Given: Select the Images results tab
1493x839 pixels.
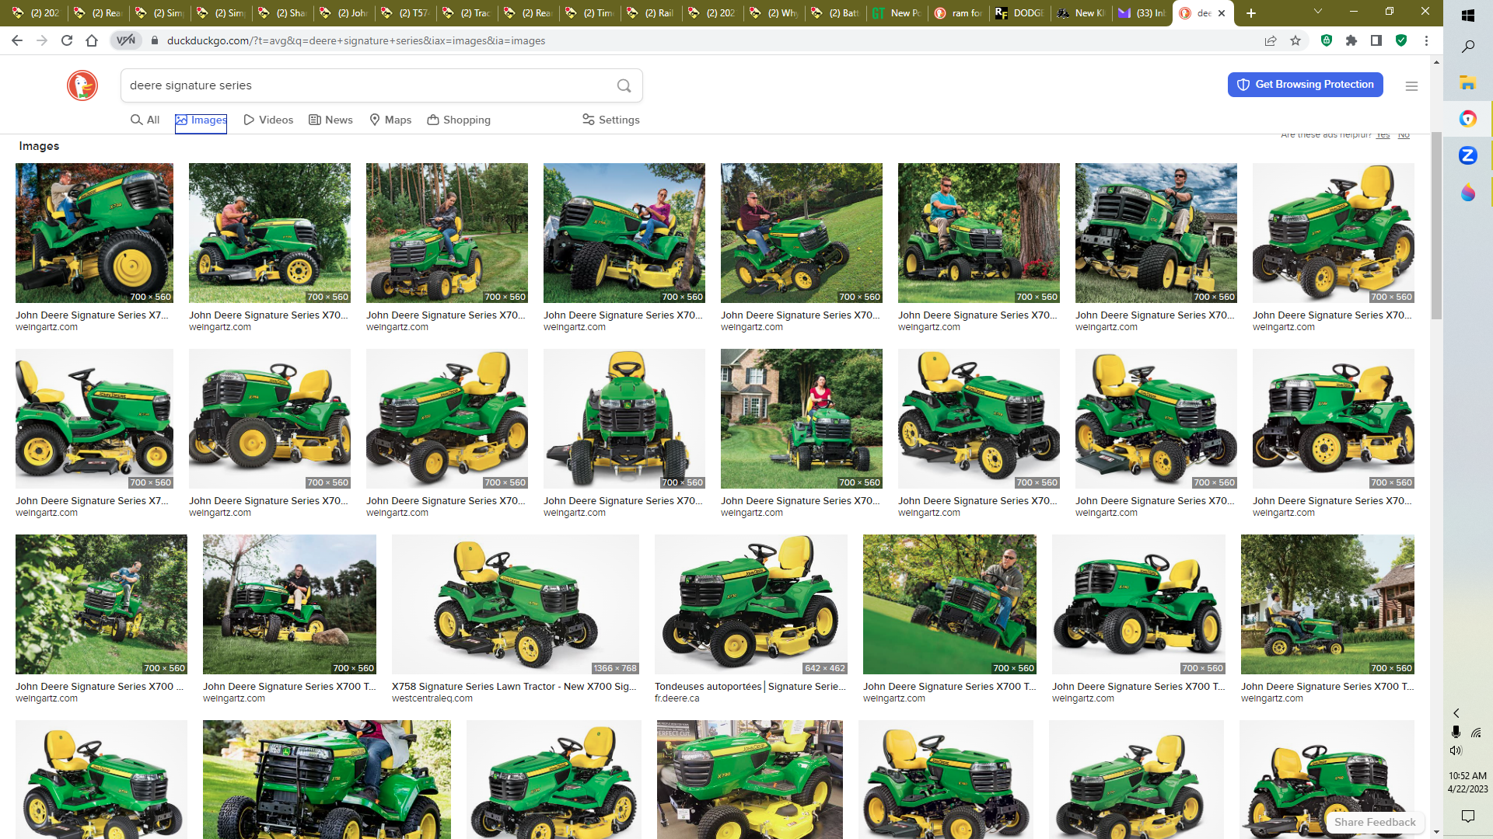Looking at the screenshot, I should [201, 120].
